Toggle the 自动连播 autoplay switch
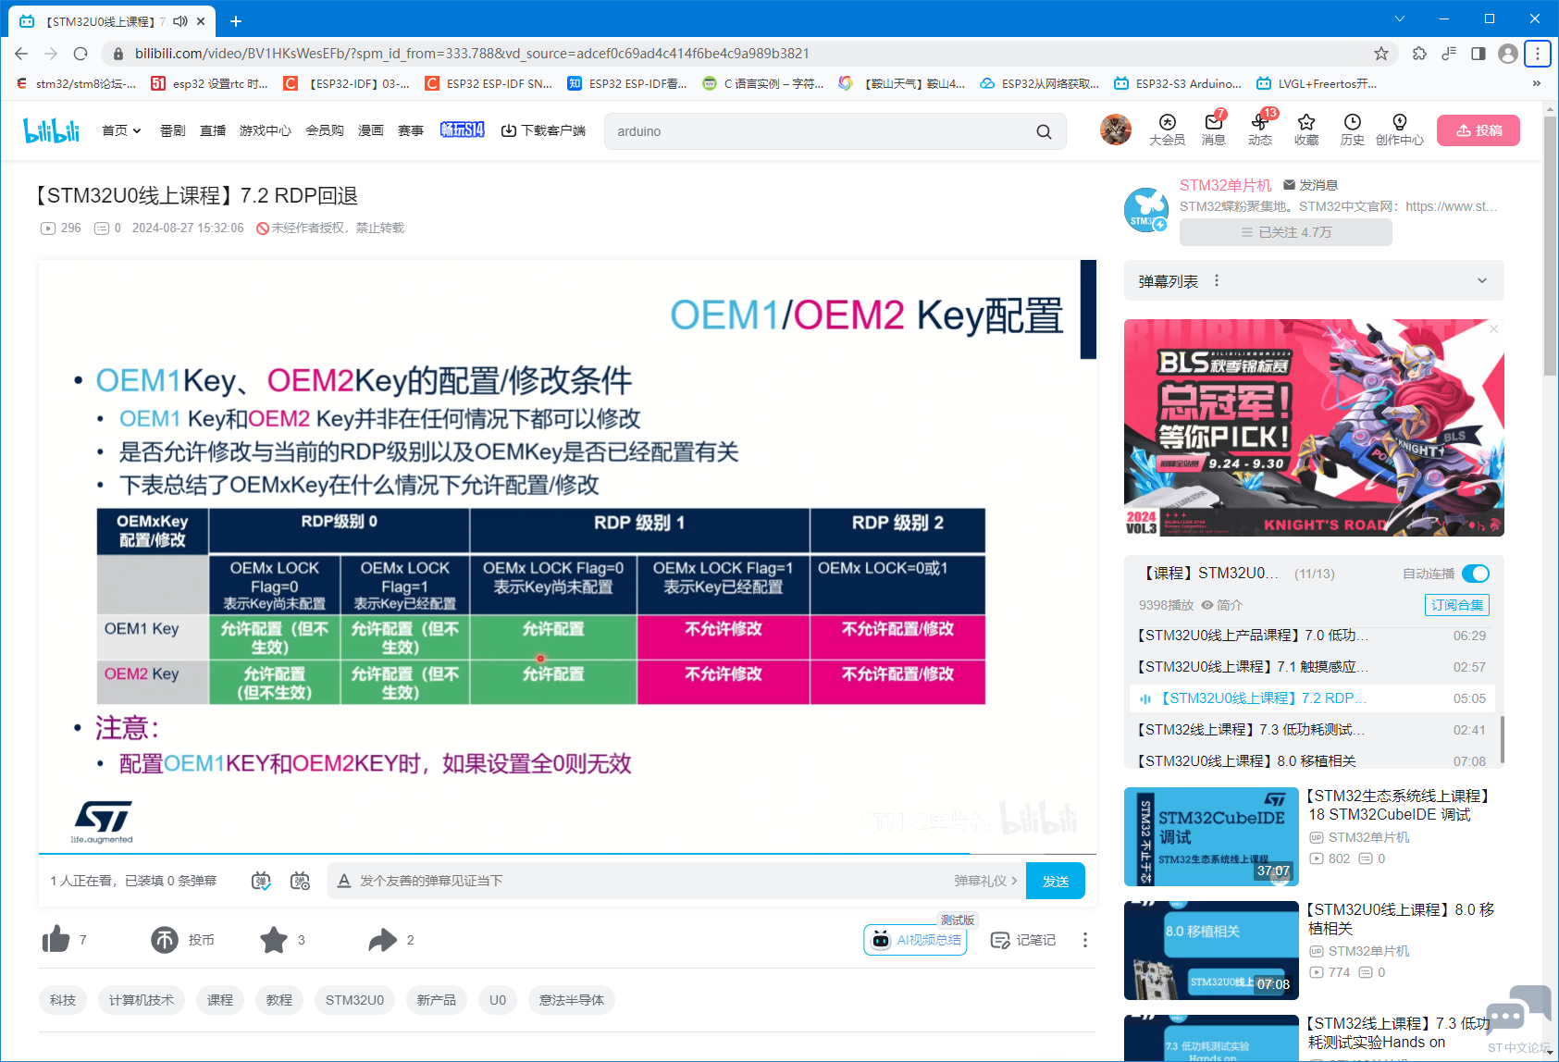Viewport: 1559px width, 1062px height. (1476, 574)
